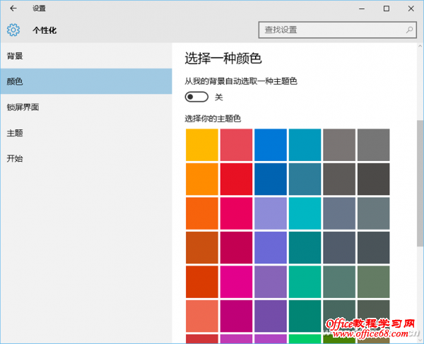Pick the warm gray swatch in first row
424x344 pixels.
(339, 145)
